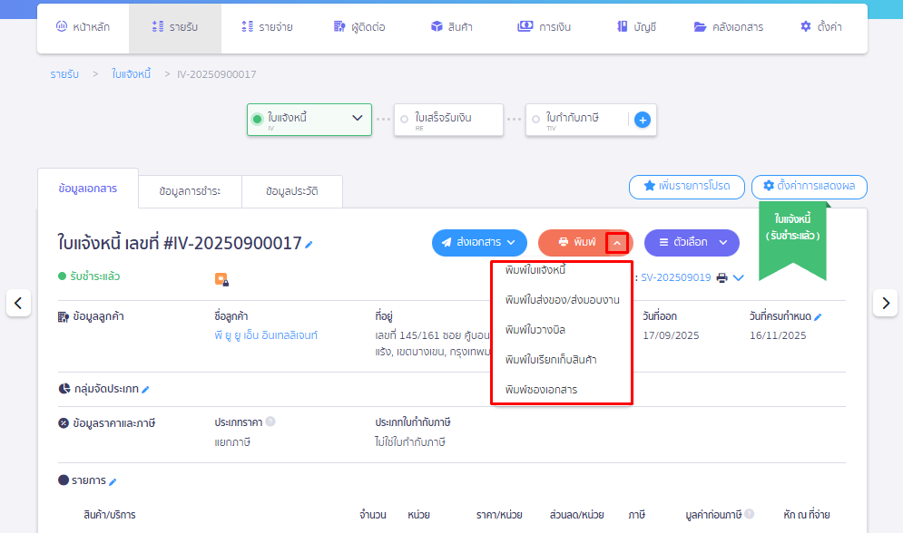Click the printer icon beside SV-202509019
The width and height of the screenshot is (903, 533).
click(721, 279)
